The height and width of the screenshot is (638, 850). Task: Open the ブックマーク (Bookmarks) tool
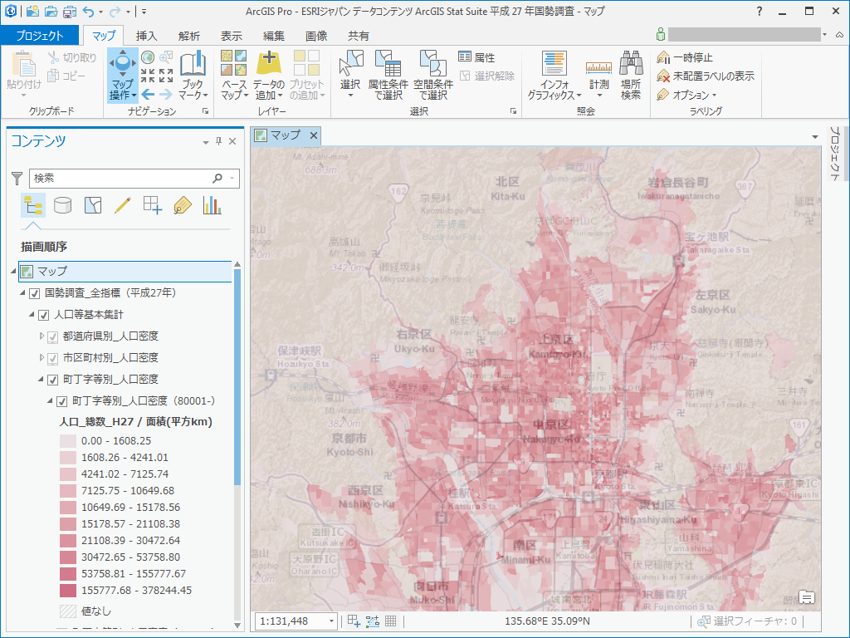point(193,75)
